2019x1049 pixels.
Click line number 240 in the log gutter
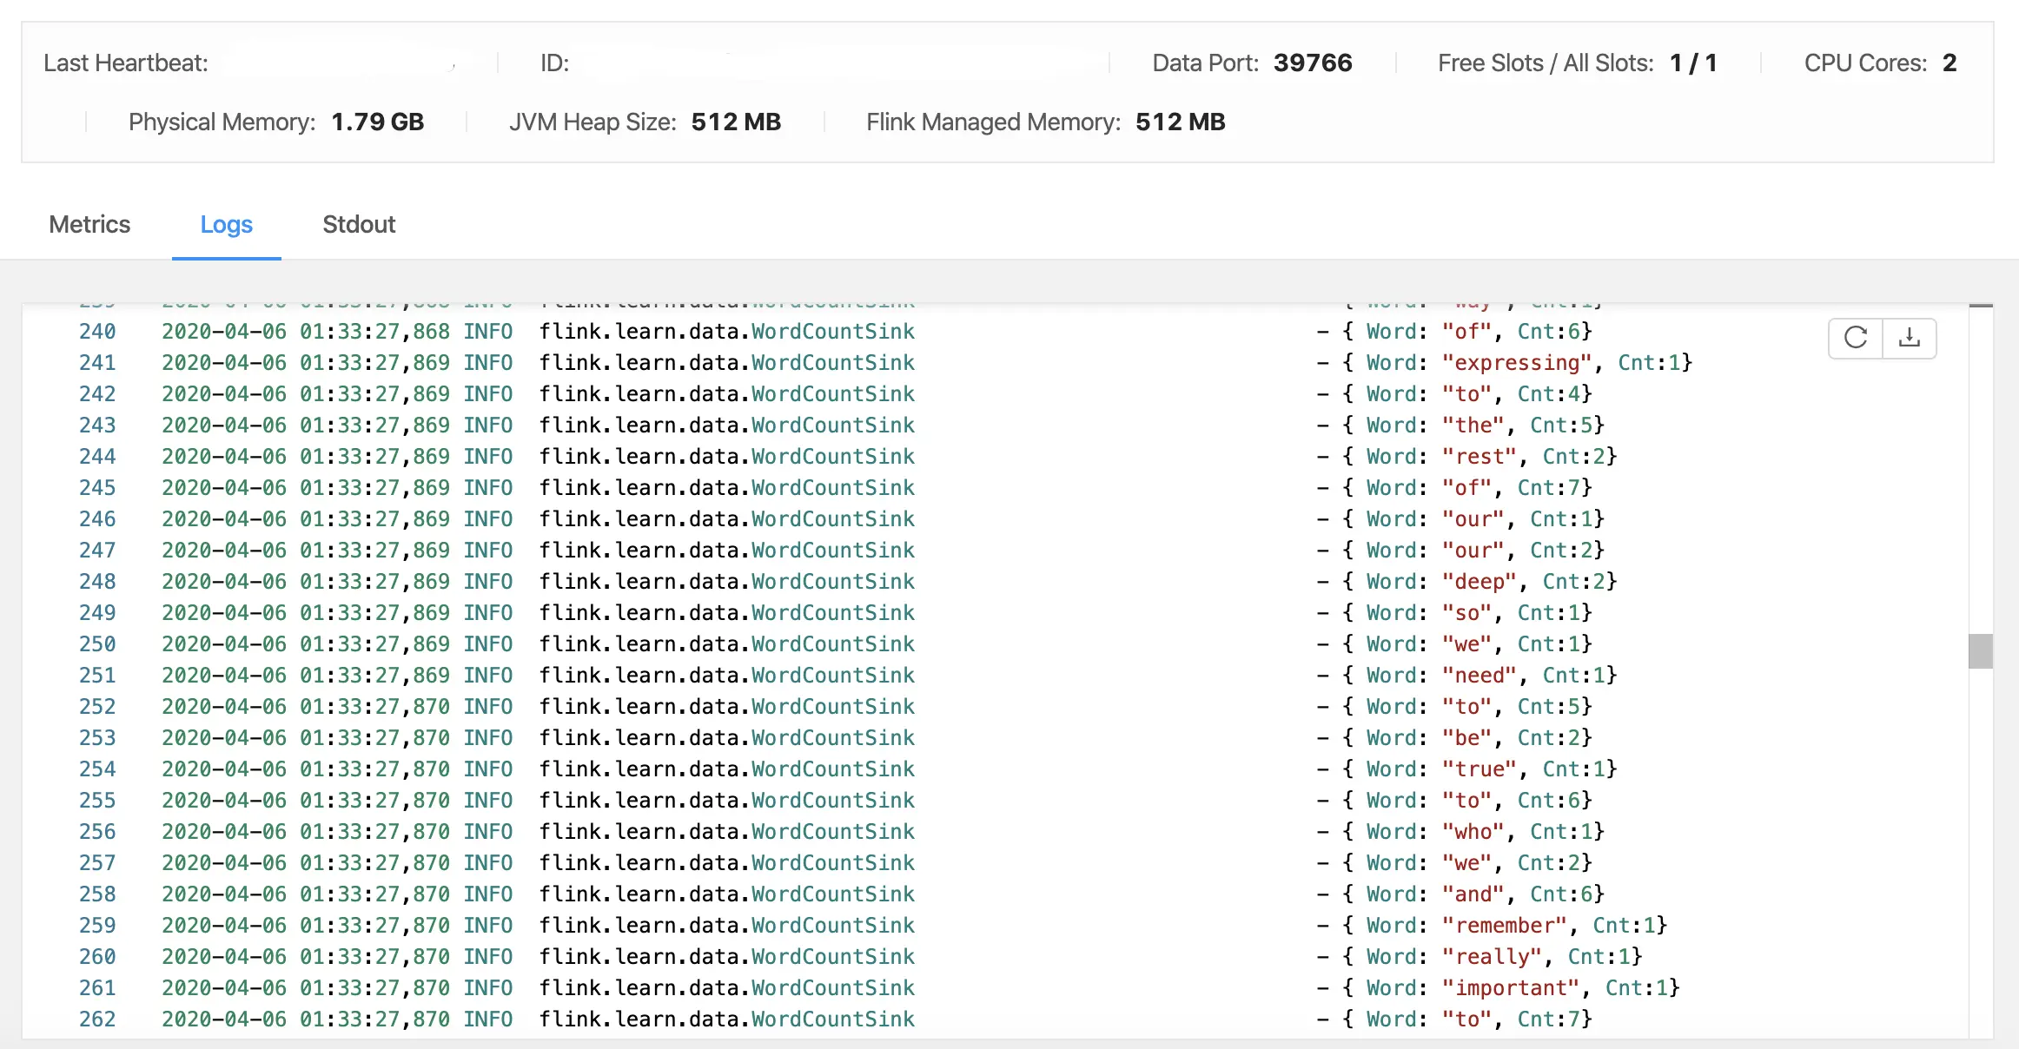pyautogui.click(x=97, y=332)
